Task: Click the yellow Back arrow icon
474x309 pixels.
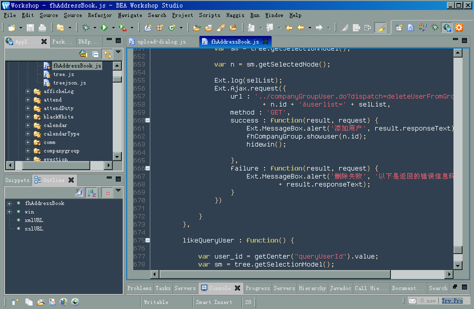Action: click(301, 28)
